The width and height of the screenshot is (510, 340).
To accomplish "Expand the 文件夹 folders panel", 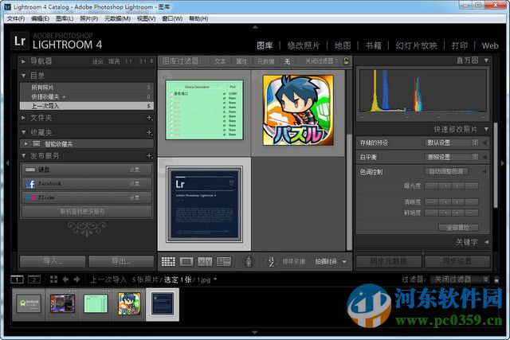I will pos(23,118).
